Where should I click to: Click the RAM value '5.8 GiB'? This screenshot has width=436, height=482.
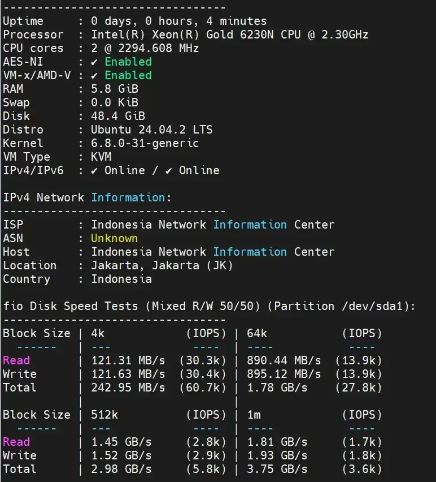[x=115, y=89]
